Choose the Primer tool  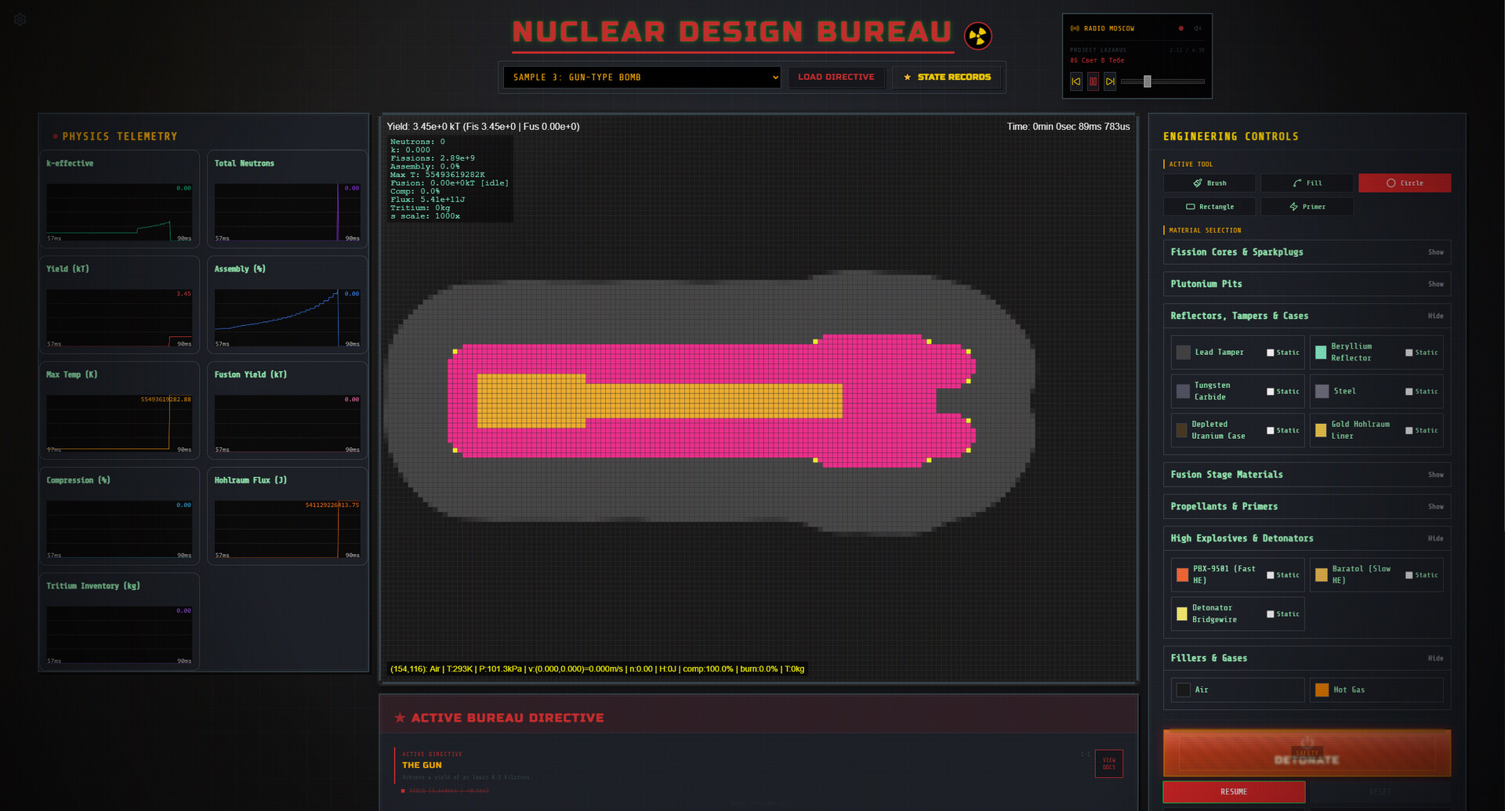[1307, 206]
